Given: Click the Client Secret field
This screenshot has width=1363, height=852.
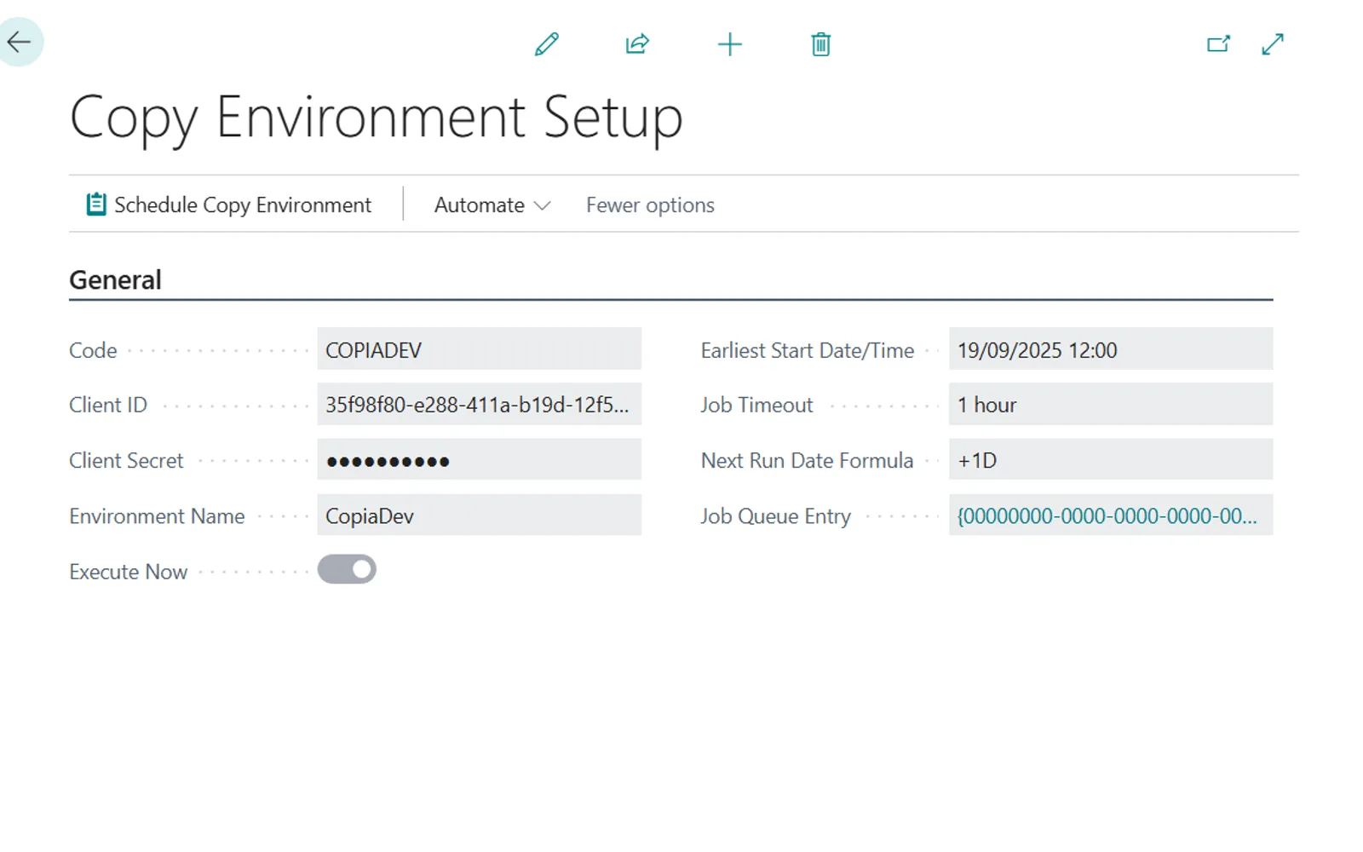Looking at the screenshot, I should [x=480, y=460].
